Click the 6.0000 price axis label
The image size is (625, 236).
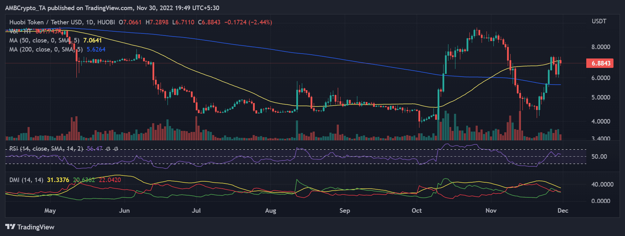click(601, 78)
